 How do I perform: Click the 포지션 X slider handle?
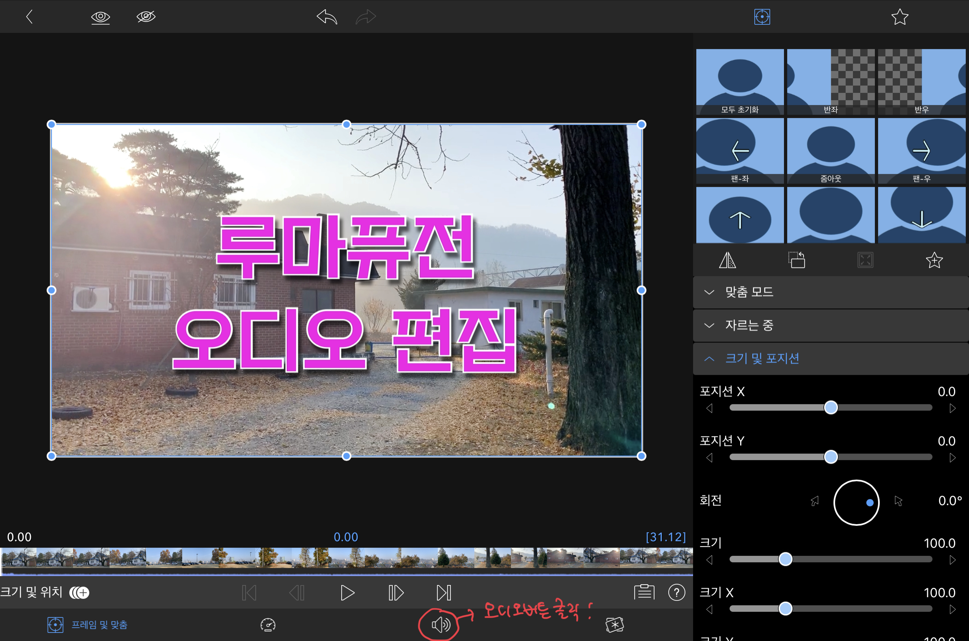[830, 408]
